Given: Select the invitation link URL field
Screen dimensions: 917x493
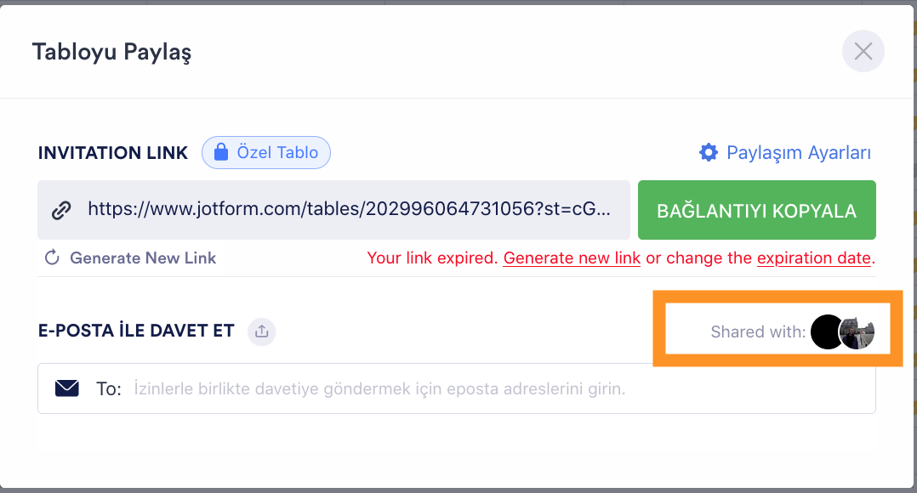Looking at the screenshot, I should [349, 210].
